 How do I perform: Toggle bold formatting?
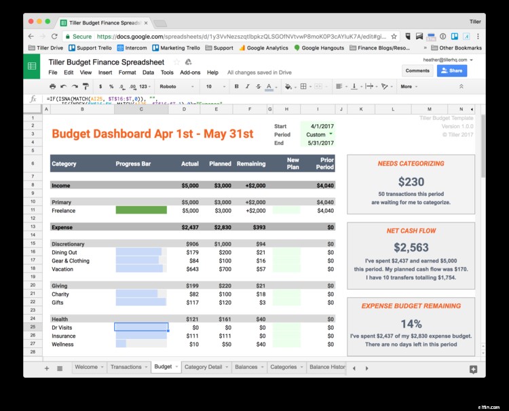(237, 86)
